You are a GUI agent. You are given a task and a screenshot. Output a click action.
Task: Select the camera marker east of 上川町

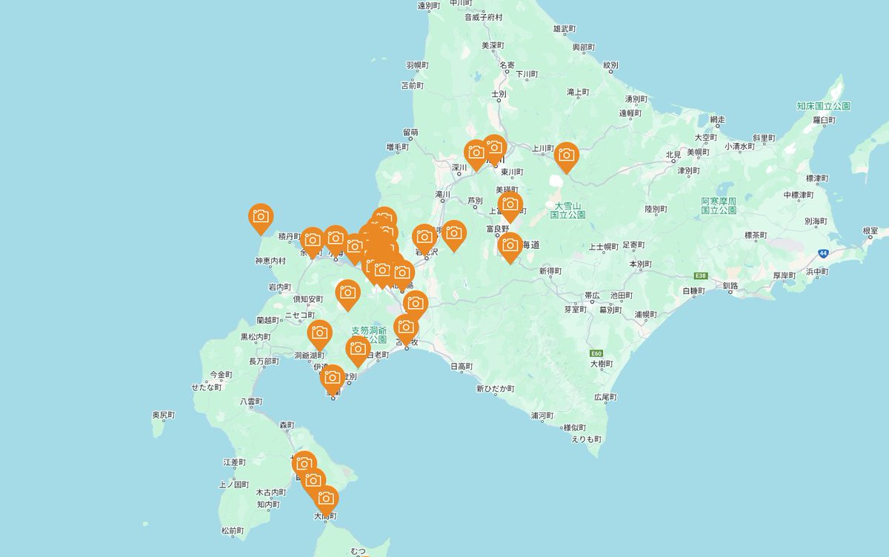pyautogui.click(x=566, y=155)
